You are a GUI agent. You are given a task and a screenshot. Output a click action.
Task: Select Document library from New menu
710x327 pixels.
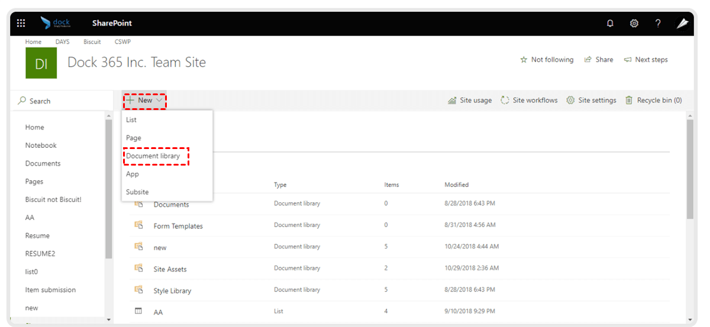153,156
